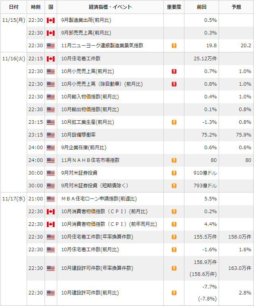Click the text 9月製造業出荷(前月比)
This screenshot has width=254, height=306.
86,20
